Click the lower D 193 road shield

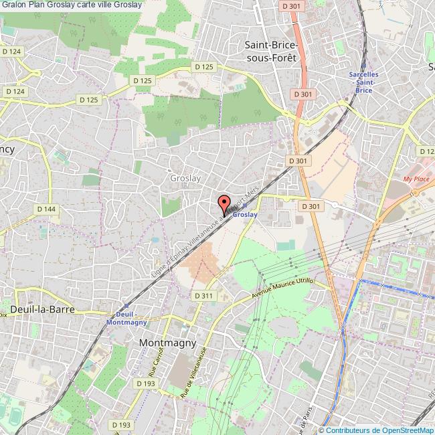click(x=121, y=425)
